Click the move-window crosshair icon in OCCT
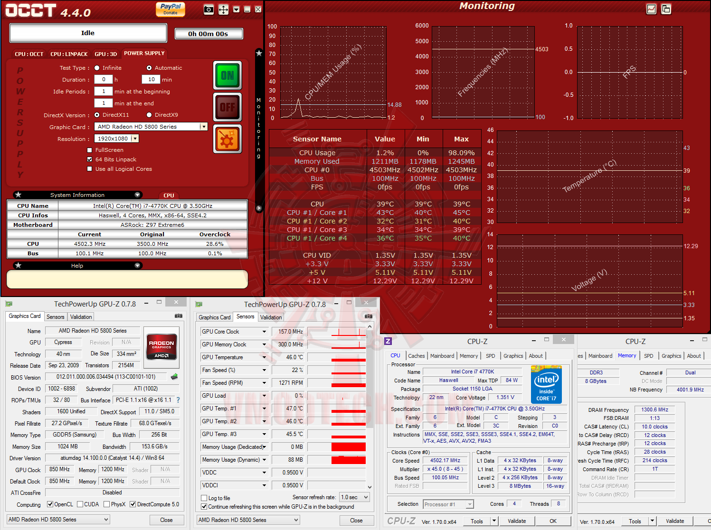The height and width of the screenshot is (530, 711). point(223,9)
